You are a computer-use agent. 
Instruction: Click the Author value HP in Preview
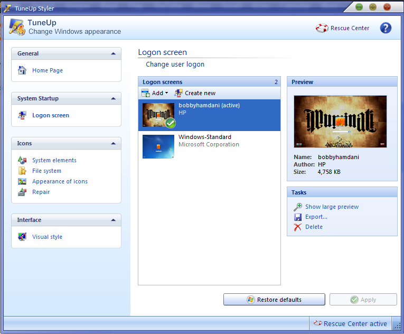(322, 164)
